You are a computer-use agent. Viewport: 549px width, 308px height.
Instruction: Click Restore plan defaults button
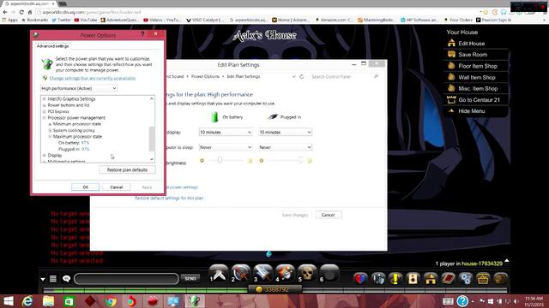(x=127, y=169)
